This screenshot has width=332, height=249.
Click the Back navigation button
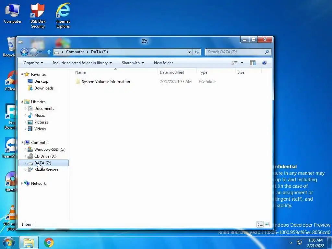[x=24, y=52]
